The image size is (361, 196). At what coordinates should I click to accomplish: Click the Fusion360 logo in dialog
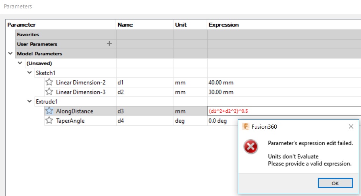pyautogui.click(x=246, y=127)
